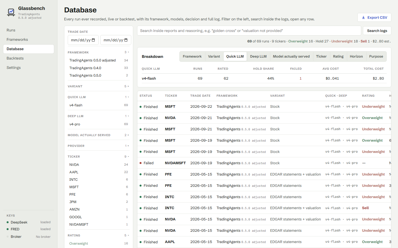The height and width of the screenshot is (248, 398).
Task: Expand the Model Actually Served filter
Action: 98,135
